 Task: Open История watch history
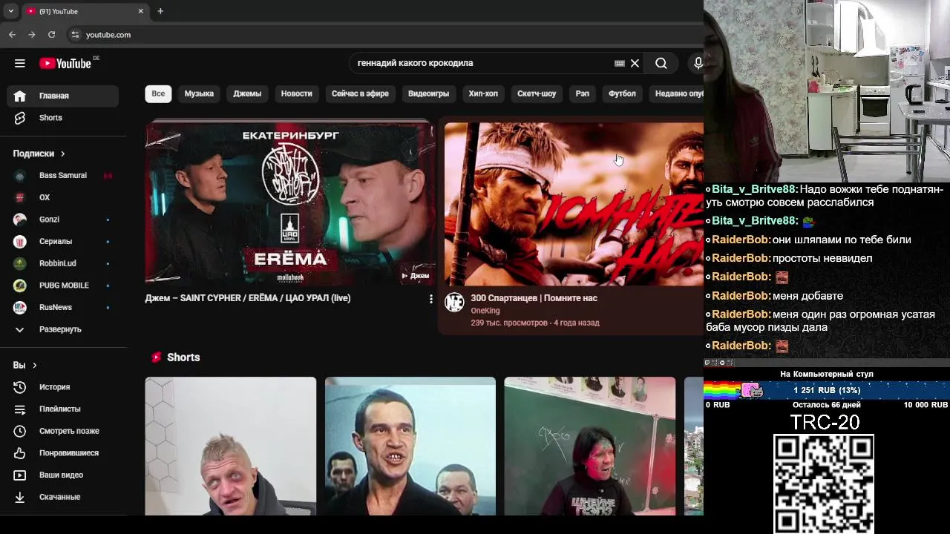[63, 387]
